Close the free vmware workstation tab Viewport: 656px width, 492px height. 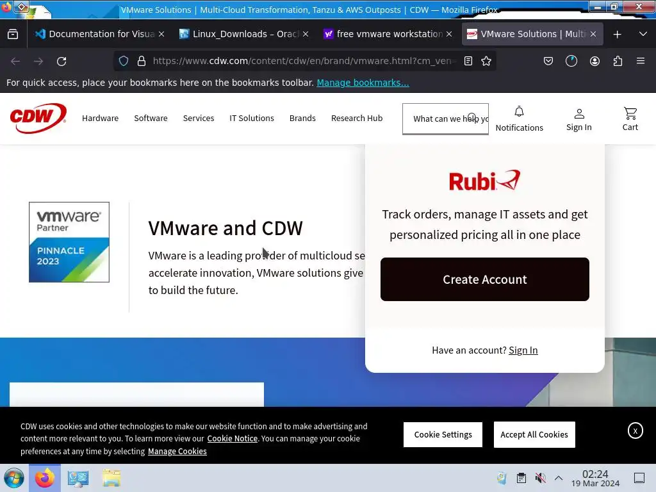pos(449,34)
